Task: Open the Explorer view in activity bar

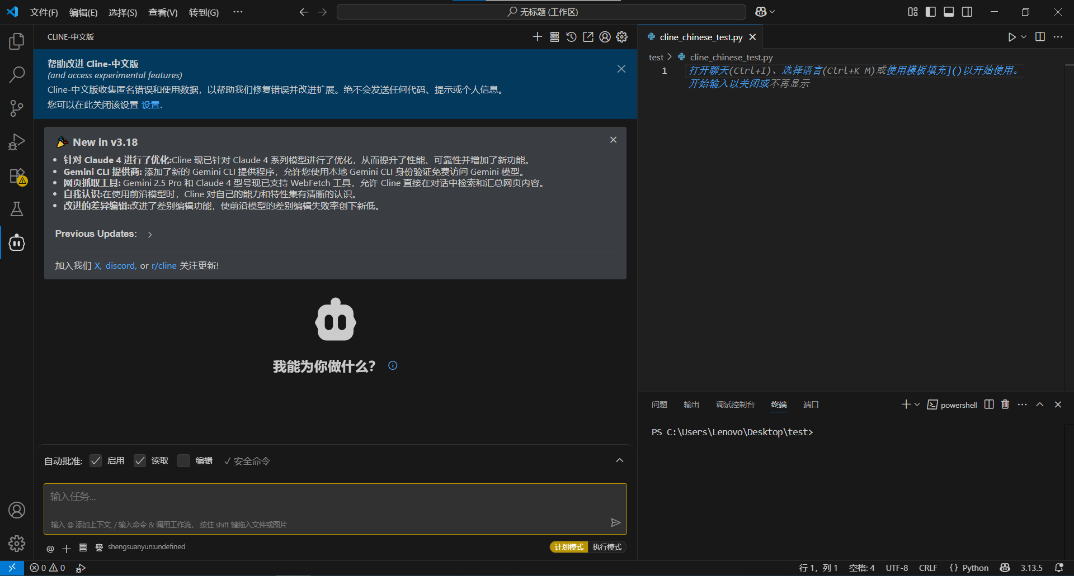Action: pos(17,41)
